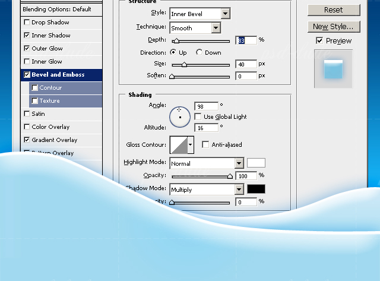380x281 pixels.
Task: Select the Inner Glow settings row
Action: [x=61, y=62]
